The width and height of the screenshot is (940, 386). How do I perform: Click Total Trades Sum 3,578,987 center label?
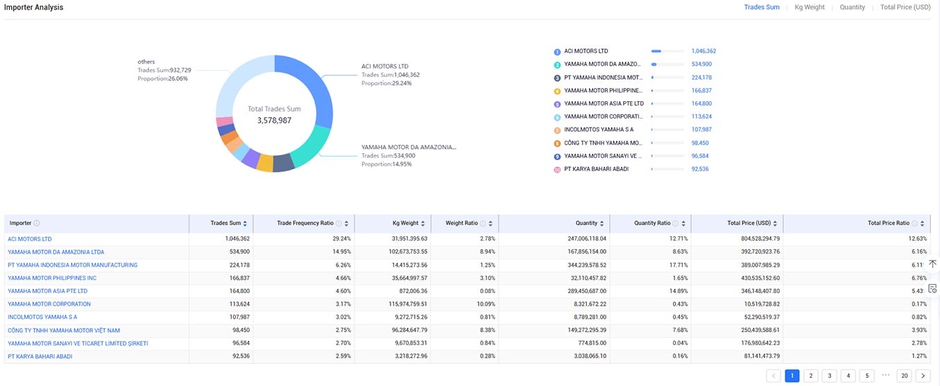tap(275, 115)
